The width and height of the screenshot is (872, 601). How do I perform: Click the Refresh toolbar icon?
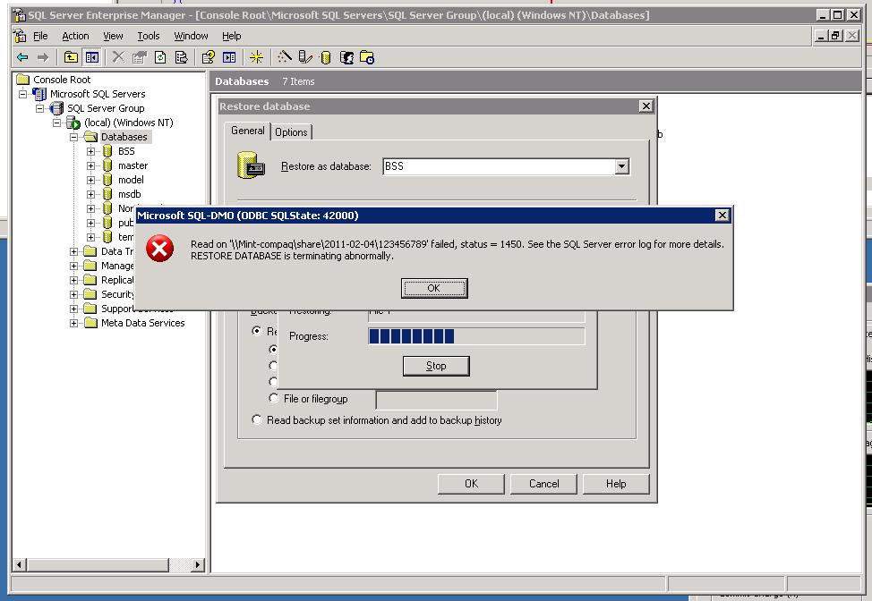(x=160, y=57)
